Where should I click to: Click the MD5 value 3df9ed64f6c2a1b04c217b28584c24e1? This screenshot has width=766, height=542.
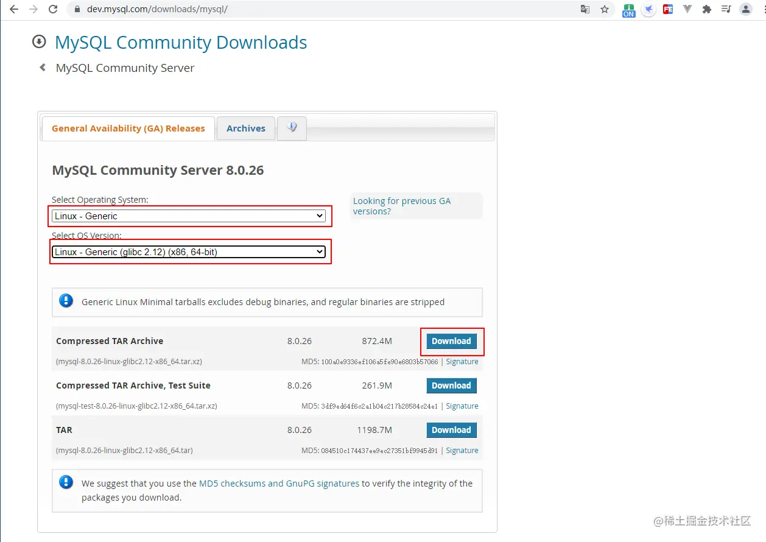tap(379, 406)
